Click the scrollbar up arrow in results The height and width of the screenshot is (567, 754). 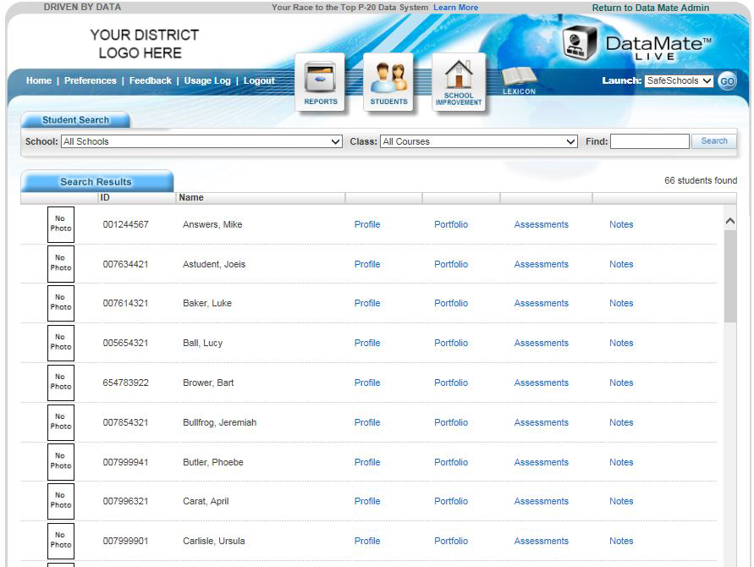coord(730,221)
